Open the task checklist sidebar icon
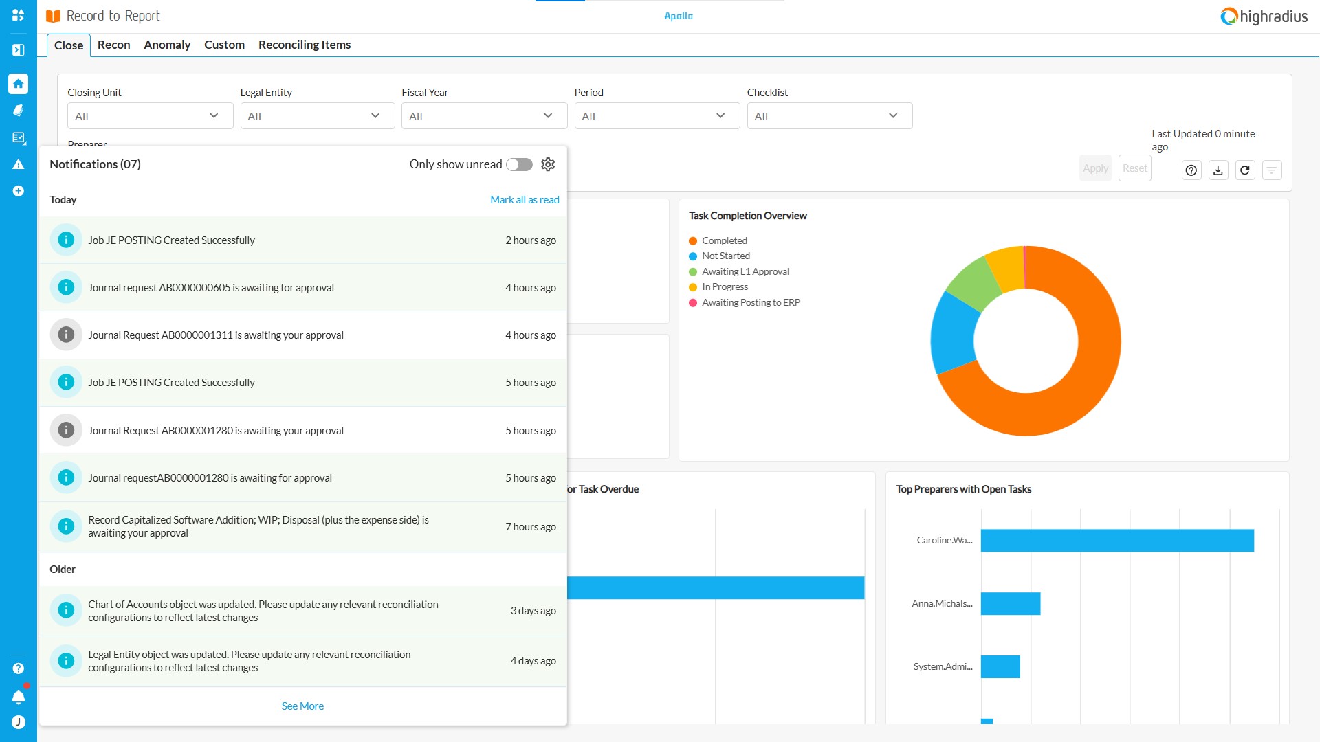Image resolution: width=1320 pixels, height=742 pixels. point(19,138)
